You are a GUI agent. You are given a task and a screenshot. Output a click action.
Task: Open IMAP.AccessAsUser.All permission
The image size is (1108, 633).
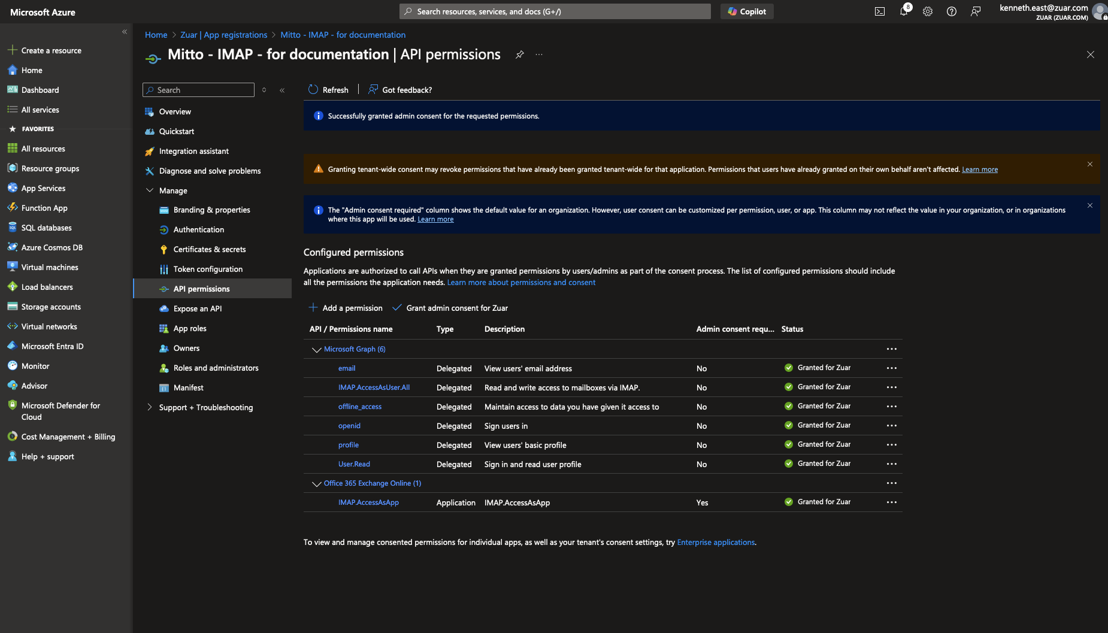pyautogui.click(x=374, y=387)
